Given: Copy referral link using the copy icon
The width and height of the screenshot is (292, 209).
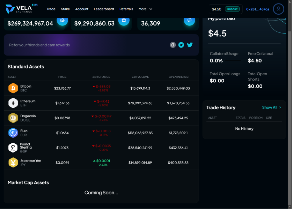Looking at the screenshot, I should [173, 45].
